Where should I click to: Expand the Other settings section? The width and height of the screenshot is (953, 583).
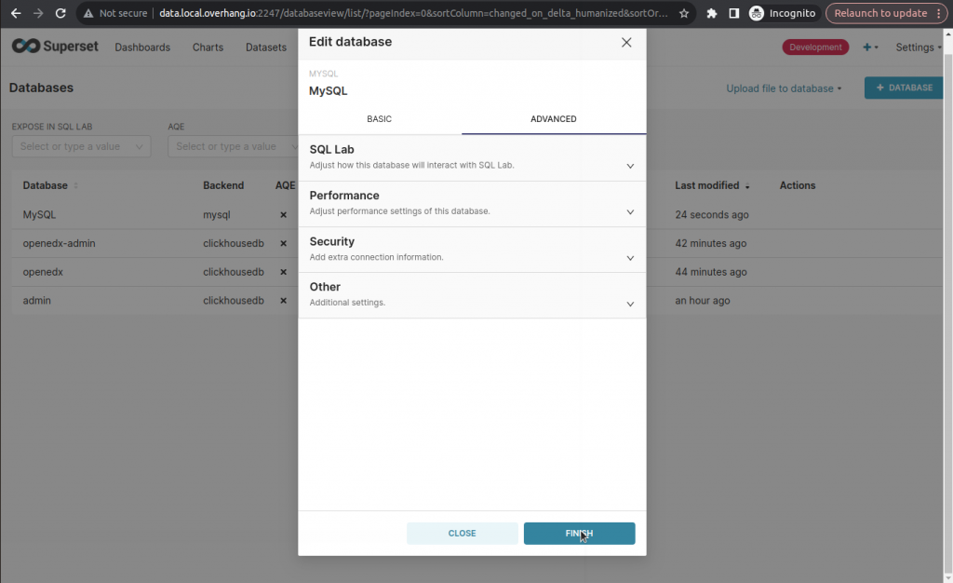[472, 295]
